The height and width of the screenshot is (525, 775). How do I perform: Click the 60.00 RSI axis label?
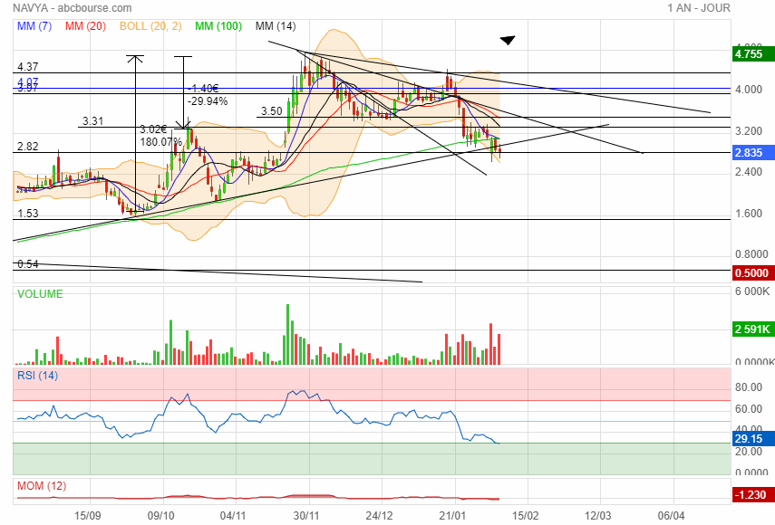click(749, 409)
